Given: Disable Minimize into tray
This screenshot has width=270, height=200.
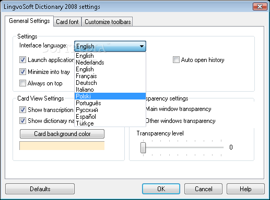Looking at the screenshot, I should click(22, 71).
